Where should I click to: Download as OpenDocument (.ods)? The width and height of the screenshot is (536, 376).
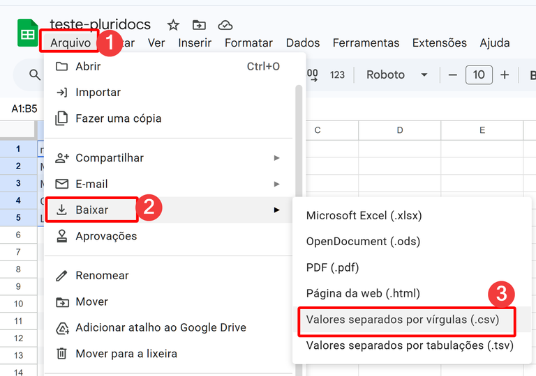coord(412,242)
